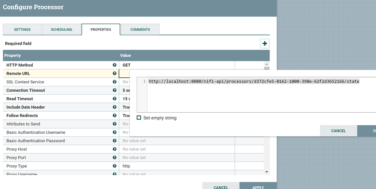Image resolution: width=376 pixels, height=189 pixels.
Task: Apply the processor configuration
Action: tap(258, 187)
